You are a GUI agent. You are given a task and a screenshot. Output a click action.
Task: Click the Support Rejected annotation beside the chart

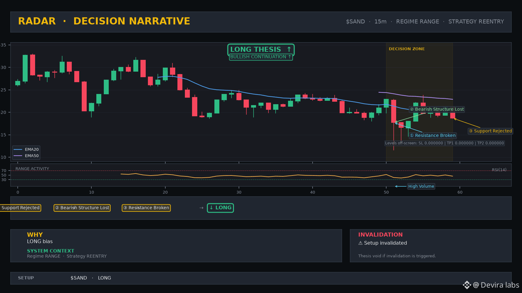(x=490, y=131)
